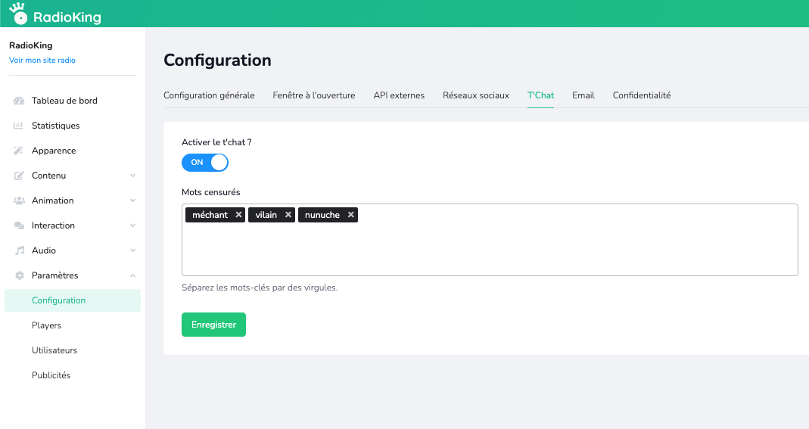Disable the t'chat activation toggle

coord(205,163)
